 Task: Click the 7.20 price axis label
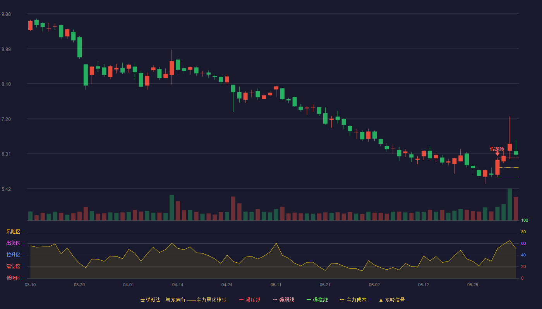6,119
